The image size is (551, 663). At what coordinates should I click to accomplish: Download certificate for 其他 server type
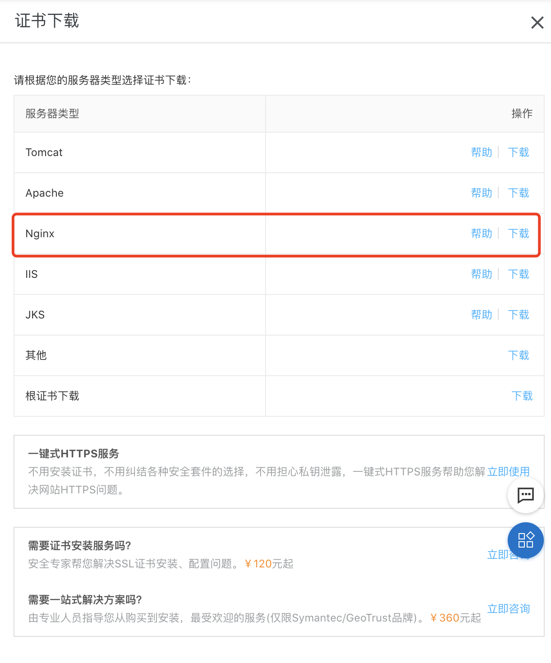point(519,355)
